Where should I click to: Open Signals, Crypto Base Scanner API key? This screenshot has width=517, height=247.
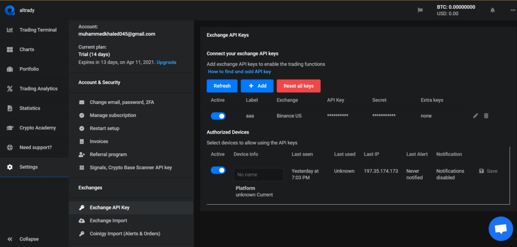click(131, 168)
